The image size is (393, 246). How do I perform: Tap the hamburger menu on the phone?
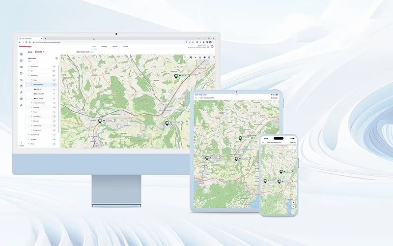click(x=263, y=143)
